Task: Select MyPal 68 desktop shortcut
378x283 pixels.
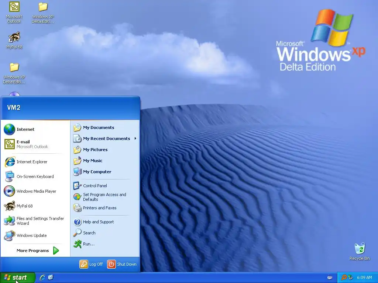Action: tap(14, 40)
